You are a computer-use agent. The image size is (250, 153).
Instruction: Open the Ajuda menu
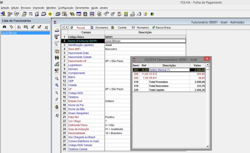click(94, 8)
